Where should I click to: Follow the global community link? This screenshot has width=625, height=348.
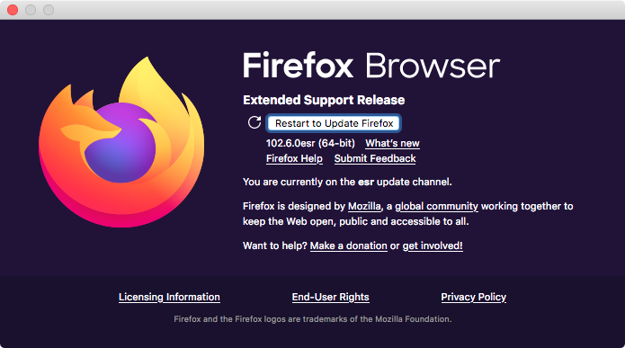(x=436, y=206)
